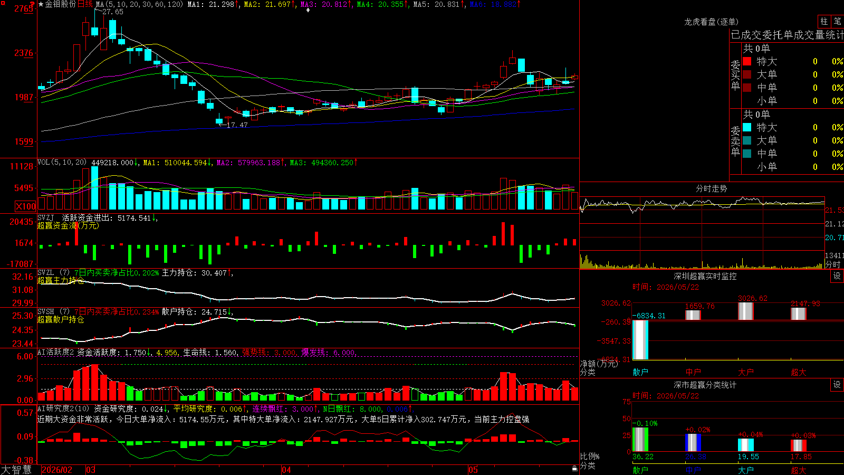Select the SVSH (7) indicator title

pos(53,312)
